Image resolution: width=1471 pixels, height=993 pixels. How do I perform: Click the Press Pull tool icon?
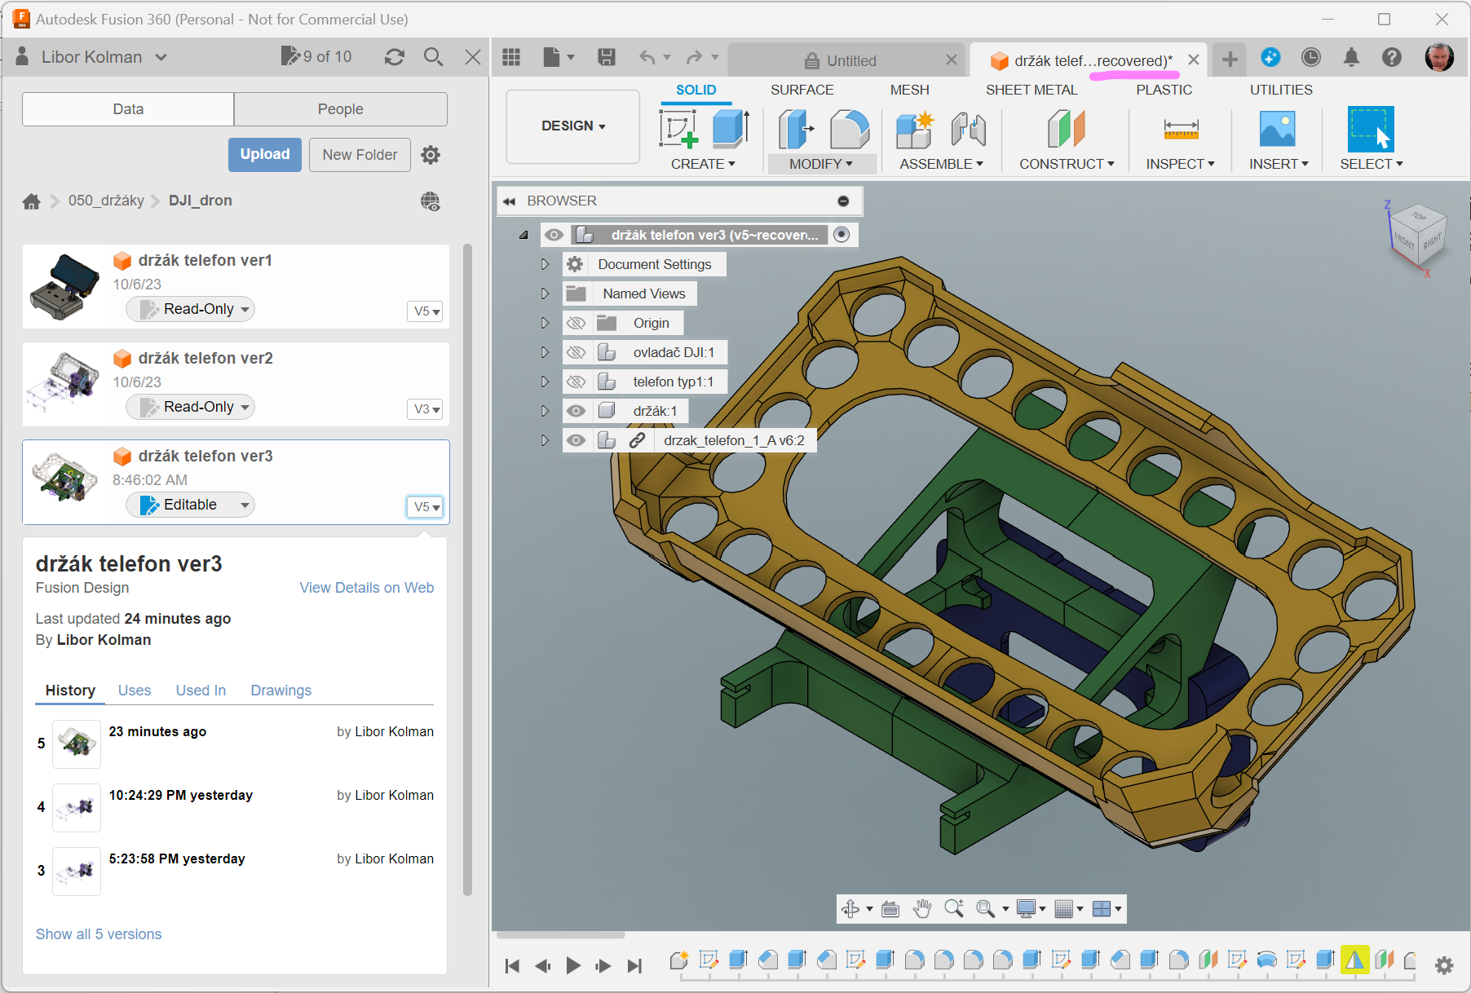(795, 130)
